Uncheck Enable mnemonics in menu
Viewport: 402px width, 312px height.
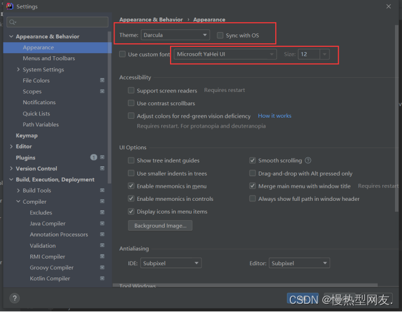[131, 186]
